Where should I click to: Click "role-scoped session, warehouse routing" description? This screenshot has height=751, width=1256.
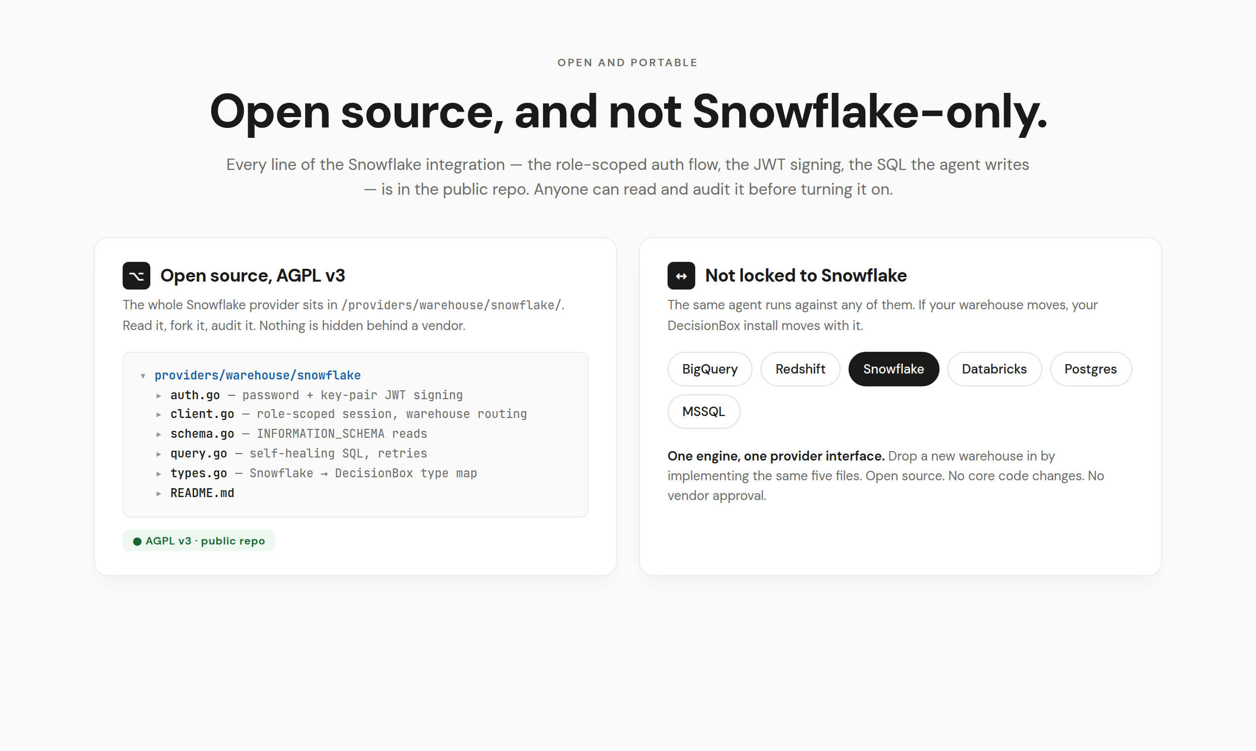pyautogui.click(x=392, y=414)
